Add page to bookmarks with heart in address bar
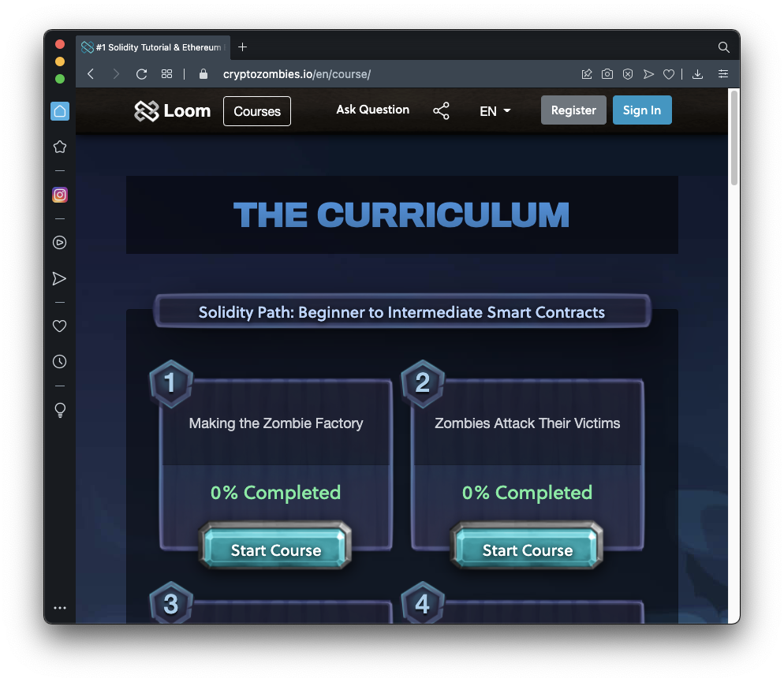 coord(668,74)
